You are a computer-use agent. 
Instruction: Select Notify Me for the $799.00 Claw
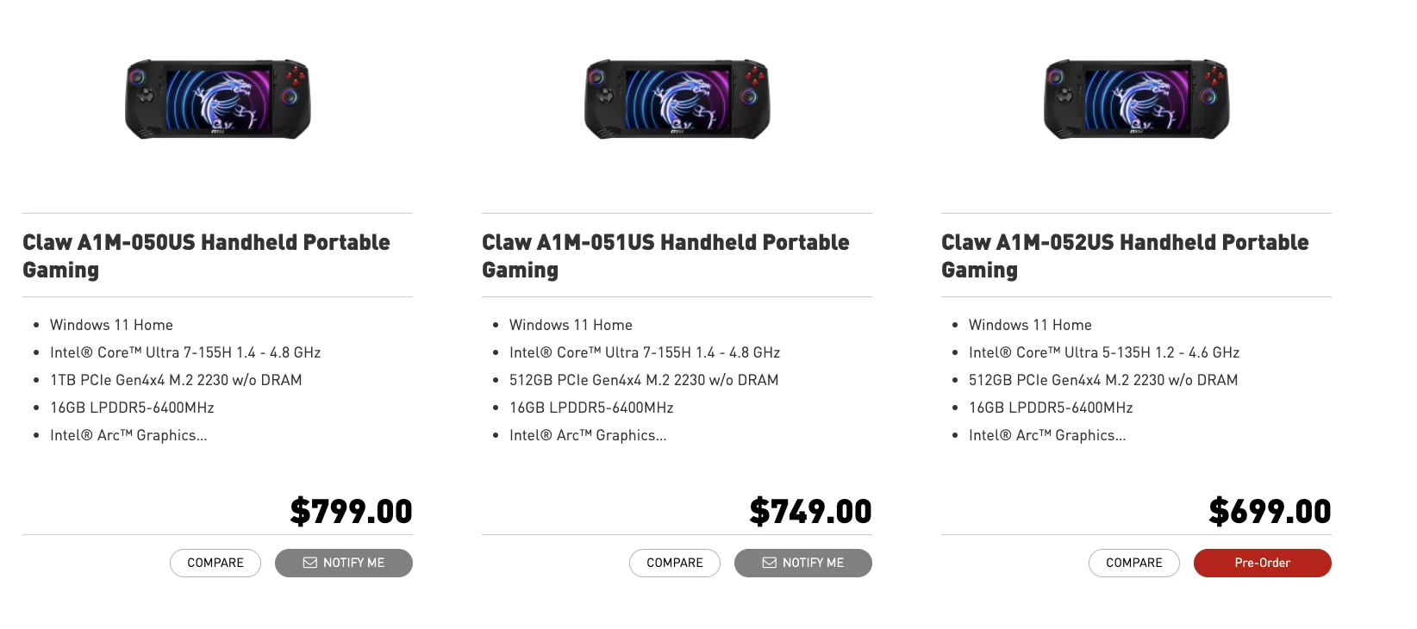point(344,563)
